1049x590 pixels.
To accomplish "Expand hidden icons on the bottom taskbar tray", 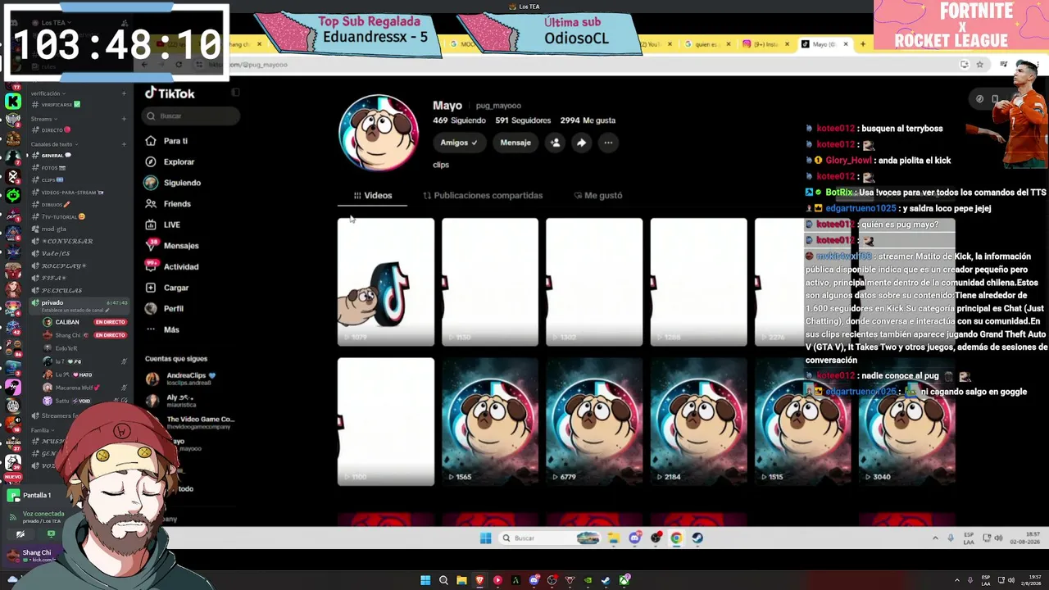I will click(x=956, y=581).
